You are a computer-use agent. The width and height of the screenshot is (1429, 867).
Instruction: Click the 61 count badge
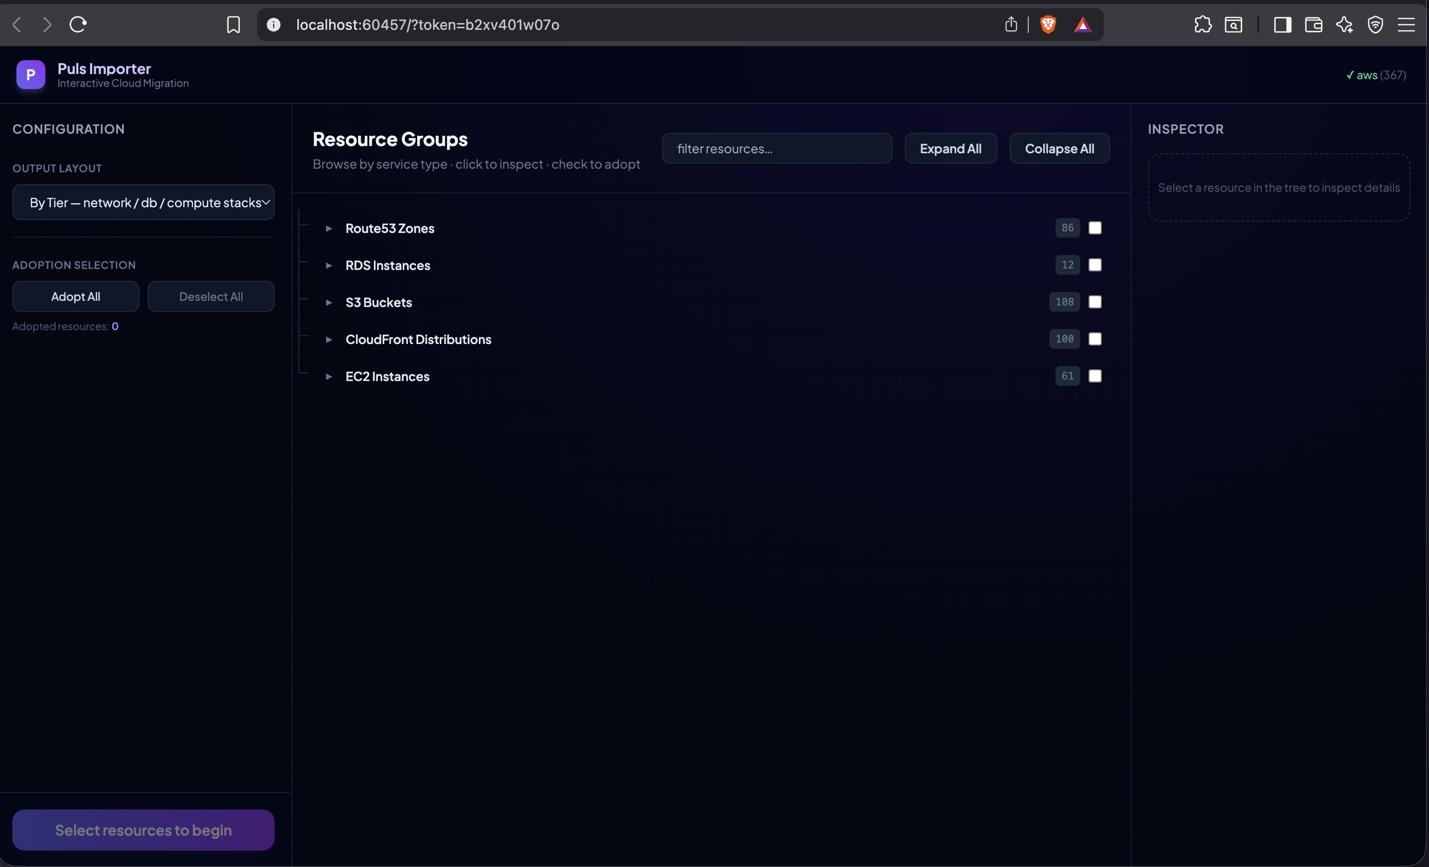click(1068, 376)
